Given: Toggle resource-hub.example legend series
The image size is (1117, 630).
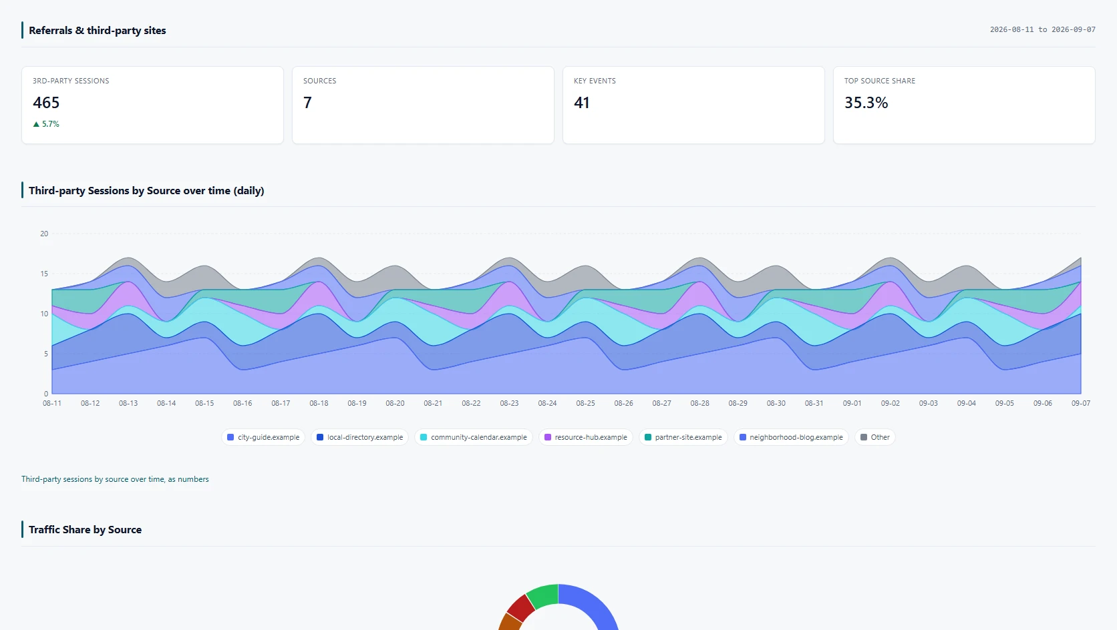Looking at the screenshot, I should click(585, 437).
